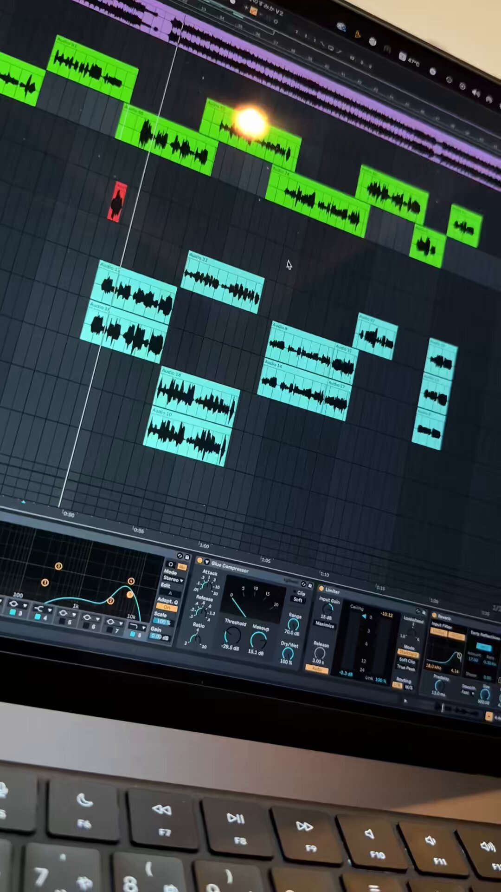Toggle Adapt. Q On button

[x=167, y=607]
